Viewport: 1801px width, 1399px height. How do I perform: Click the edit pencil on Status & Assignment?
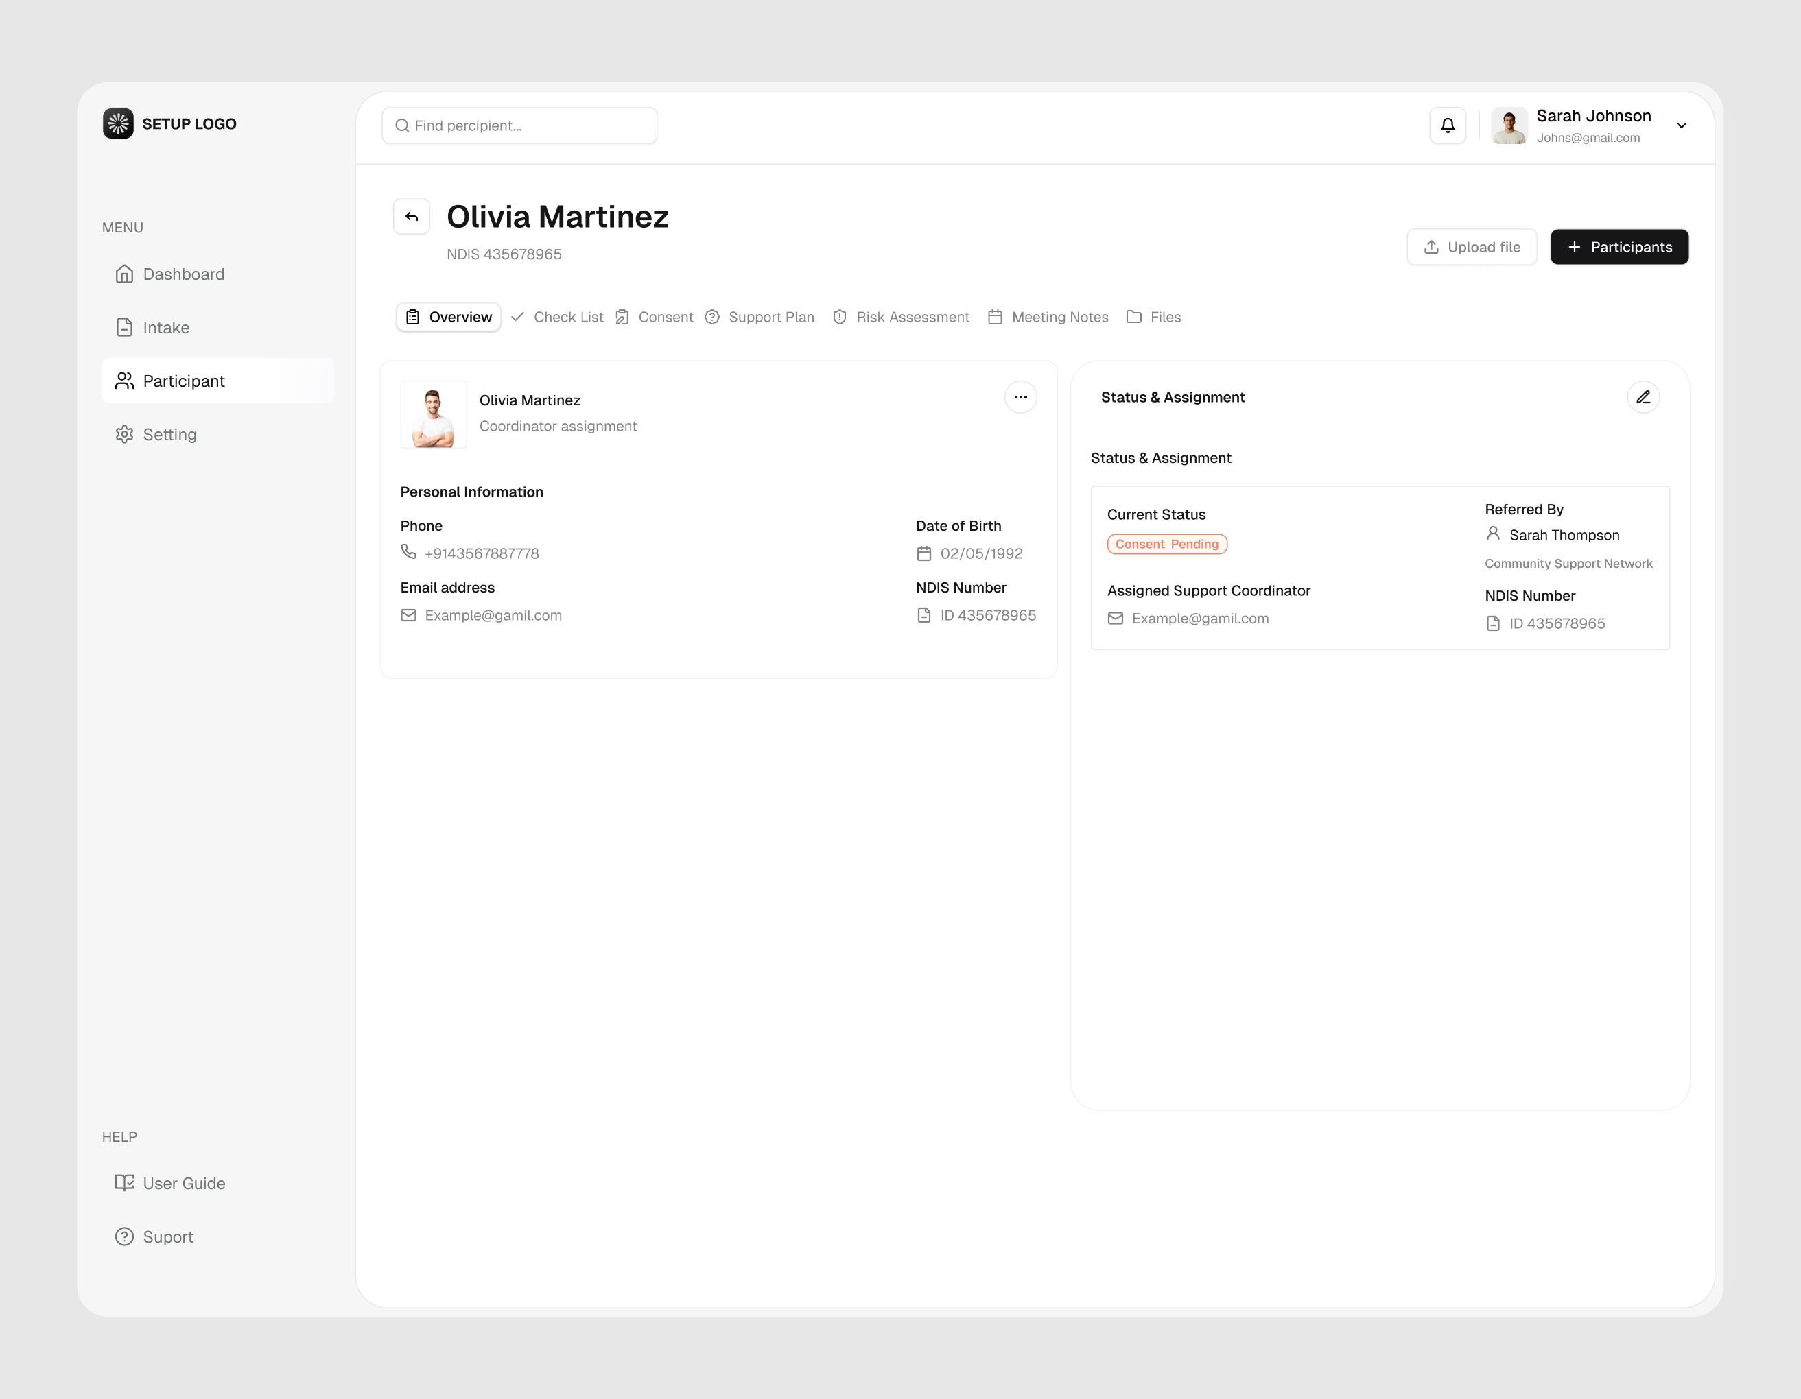tap(1643, 396)
